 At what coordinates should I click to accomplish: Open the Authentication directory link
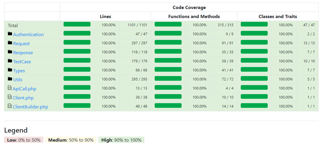[x=28, y=35]
